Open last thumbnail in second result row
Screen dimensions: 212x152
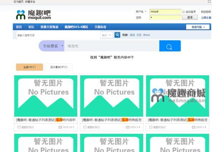pos(177,143)
